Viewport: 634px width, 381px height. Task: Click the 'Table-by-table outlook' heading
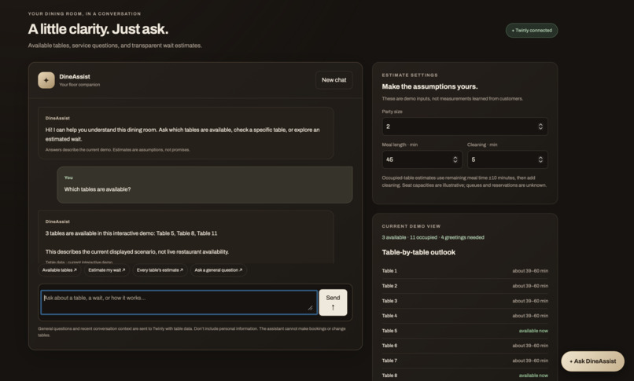coord(418,252)
